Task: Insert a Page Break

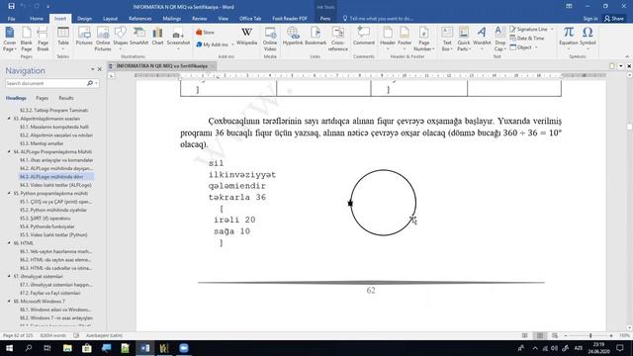Action: [x=43, y=40]
